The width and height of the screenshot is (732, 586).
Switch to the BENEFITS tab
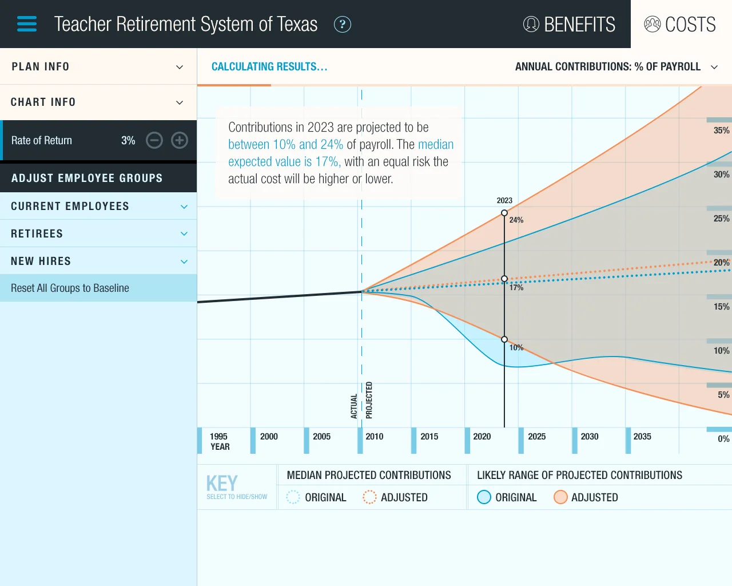(x=570, y=24)
